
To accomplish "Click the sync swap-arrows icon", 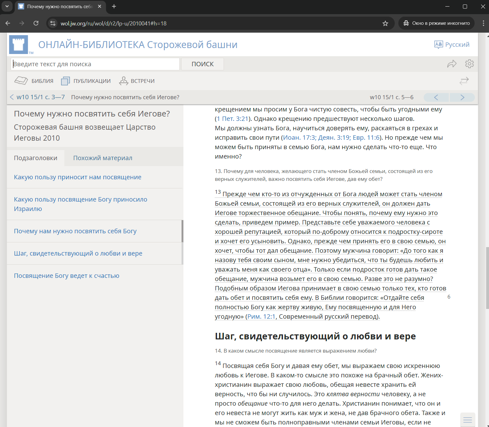I will 464,81.
